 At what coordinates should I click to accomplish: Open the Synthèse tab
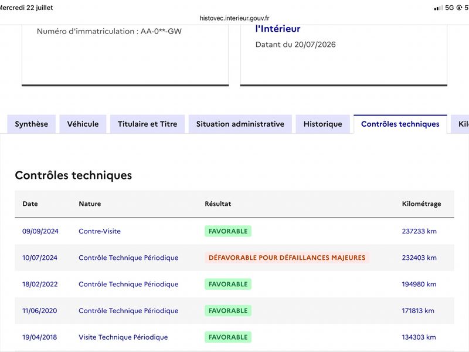[32, 124]
